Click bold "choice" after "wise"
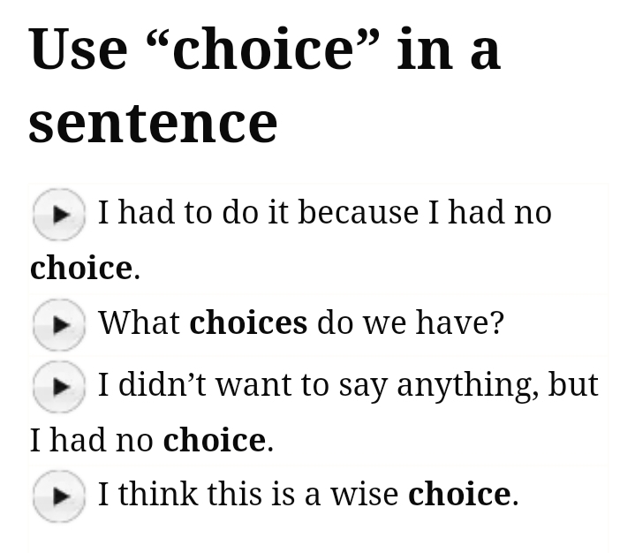This screenshot has width=635, height=553. [458, 495]
